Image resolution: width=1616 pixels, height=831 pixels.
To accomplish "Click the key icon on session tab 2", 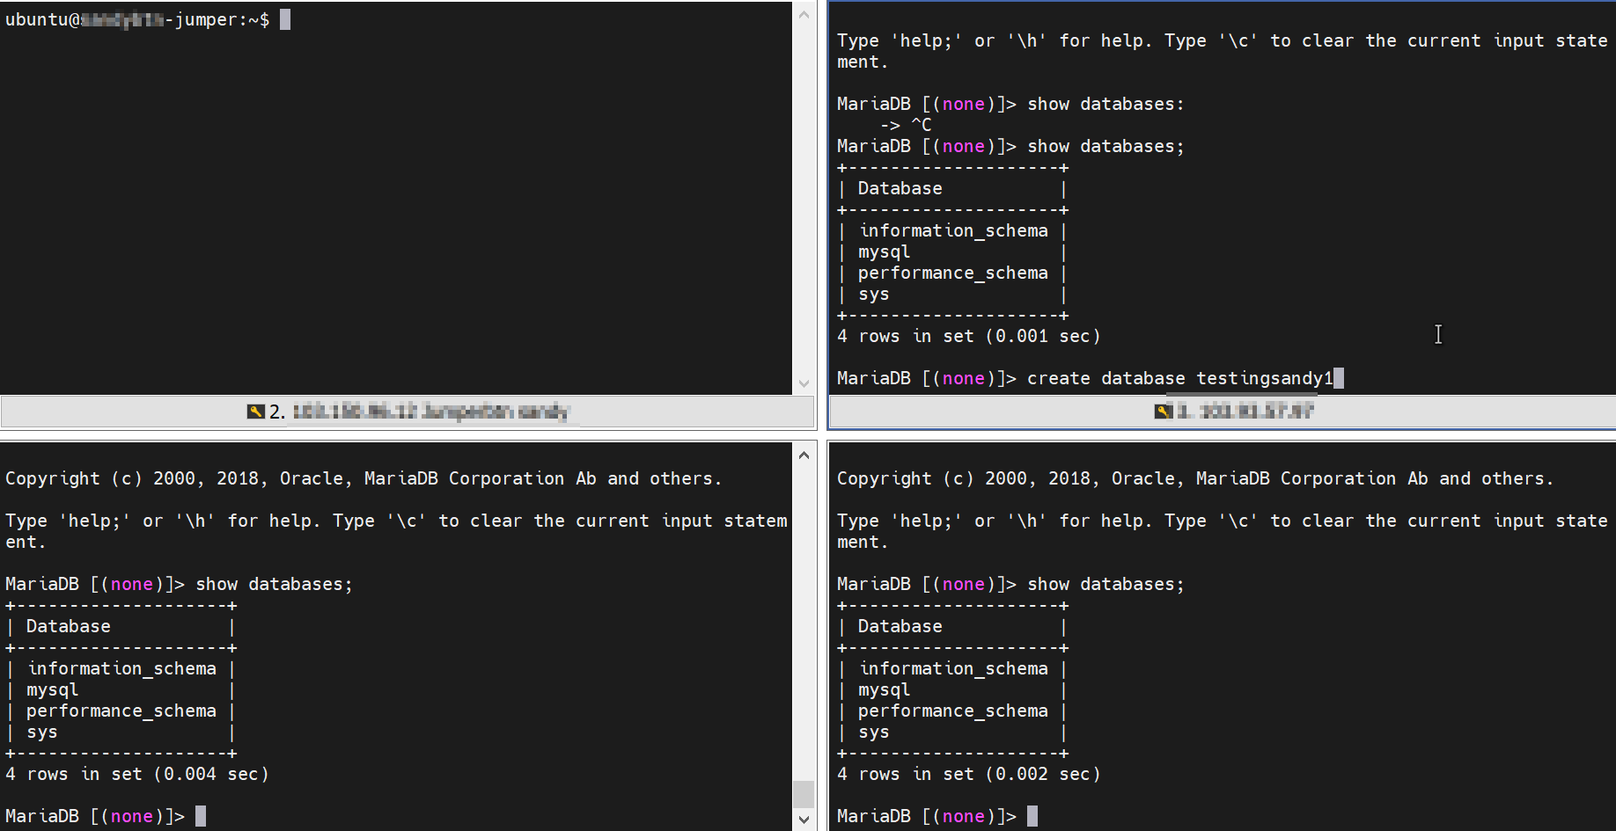I will click(255, 412).
